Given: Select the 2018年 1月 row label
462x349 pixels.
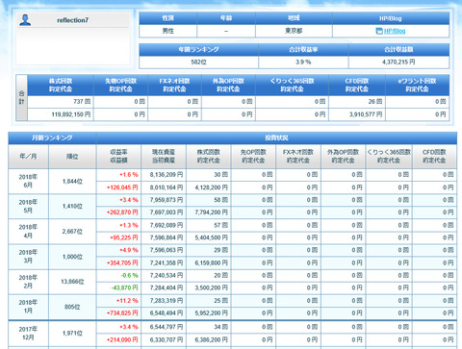Looking at the screenshot, I should 28,307.
